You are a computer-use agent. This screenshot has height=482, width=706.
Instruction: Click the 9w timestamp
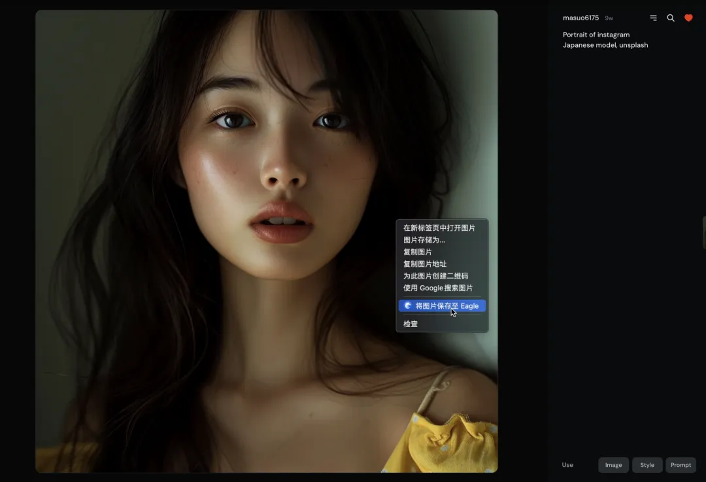(x=609, y=18)
